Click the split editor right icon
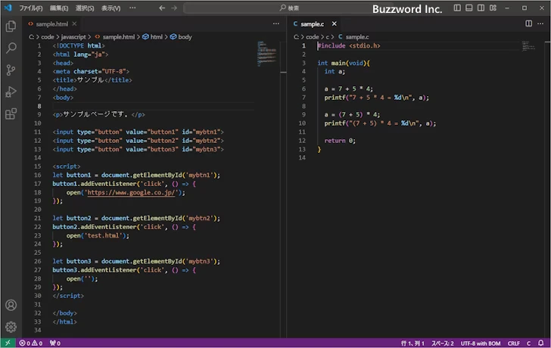 click(529, 23)
